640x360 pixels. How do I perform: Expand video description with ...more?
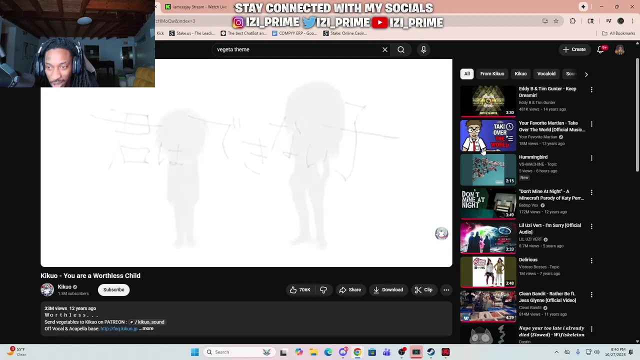[x=146, y=328]
